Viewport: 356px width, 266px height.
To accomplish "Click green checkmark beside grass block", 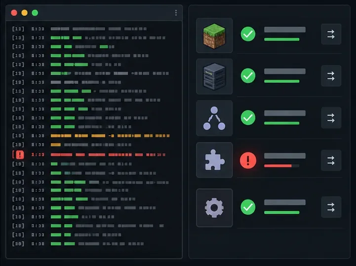I will pos(248,34).
